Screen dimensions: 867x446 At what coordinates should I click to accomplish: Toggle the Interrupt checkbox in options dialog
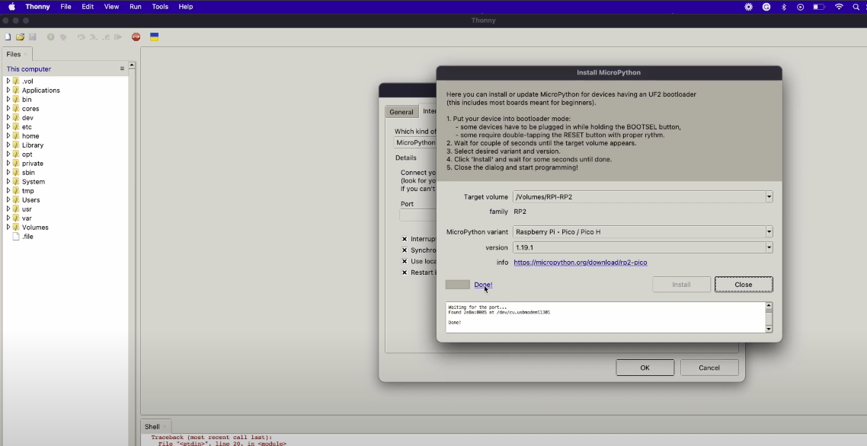[405, 239]
